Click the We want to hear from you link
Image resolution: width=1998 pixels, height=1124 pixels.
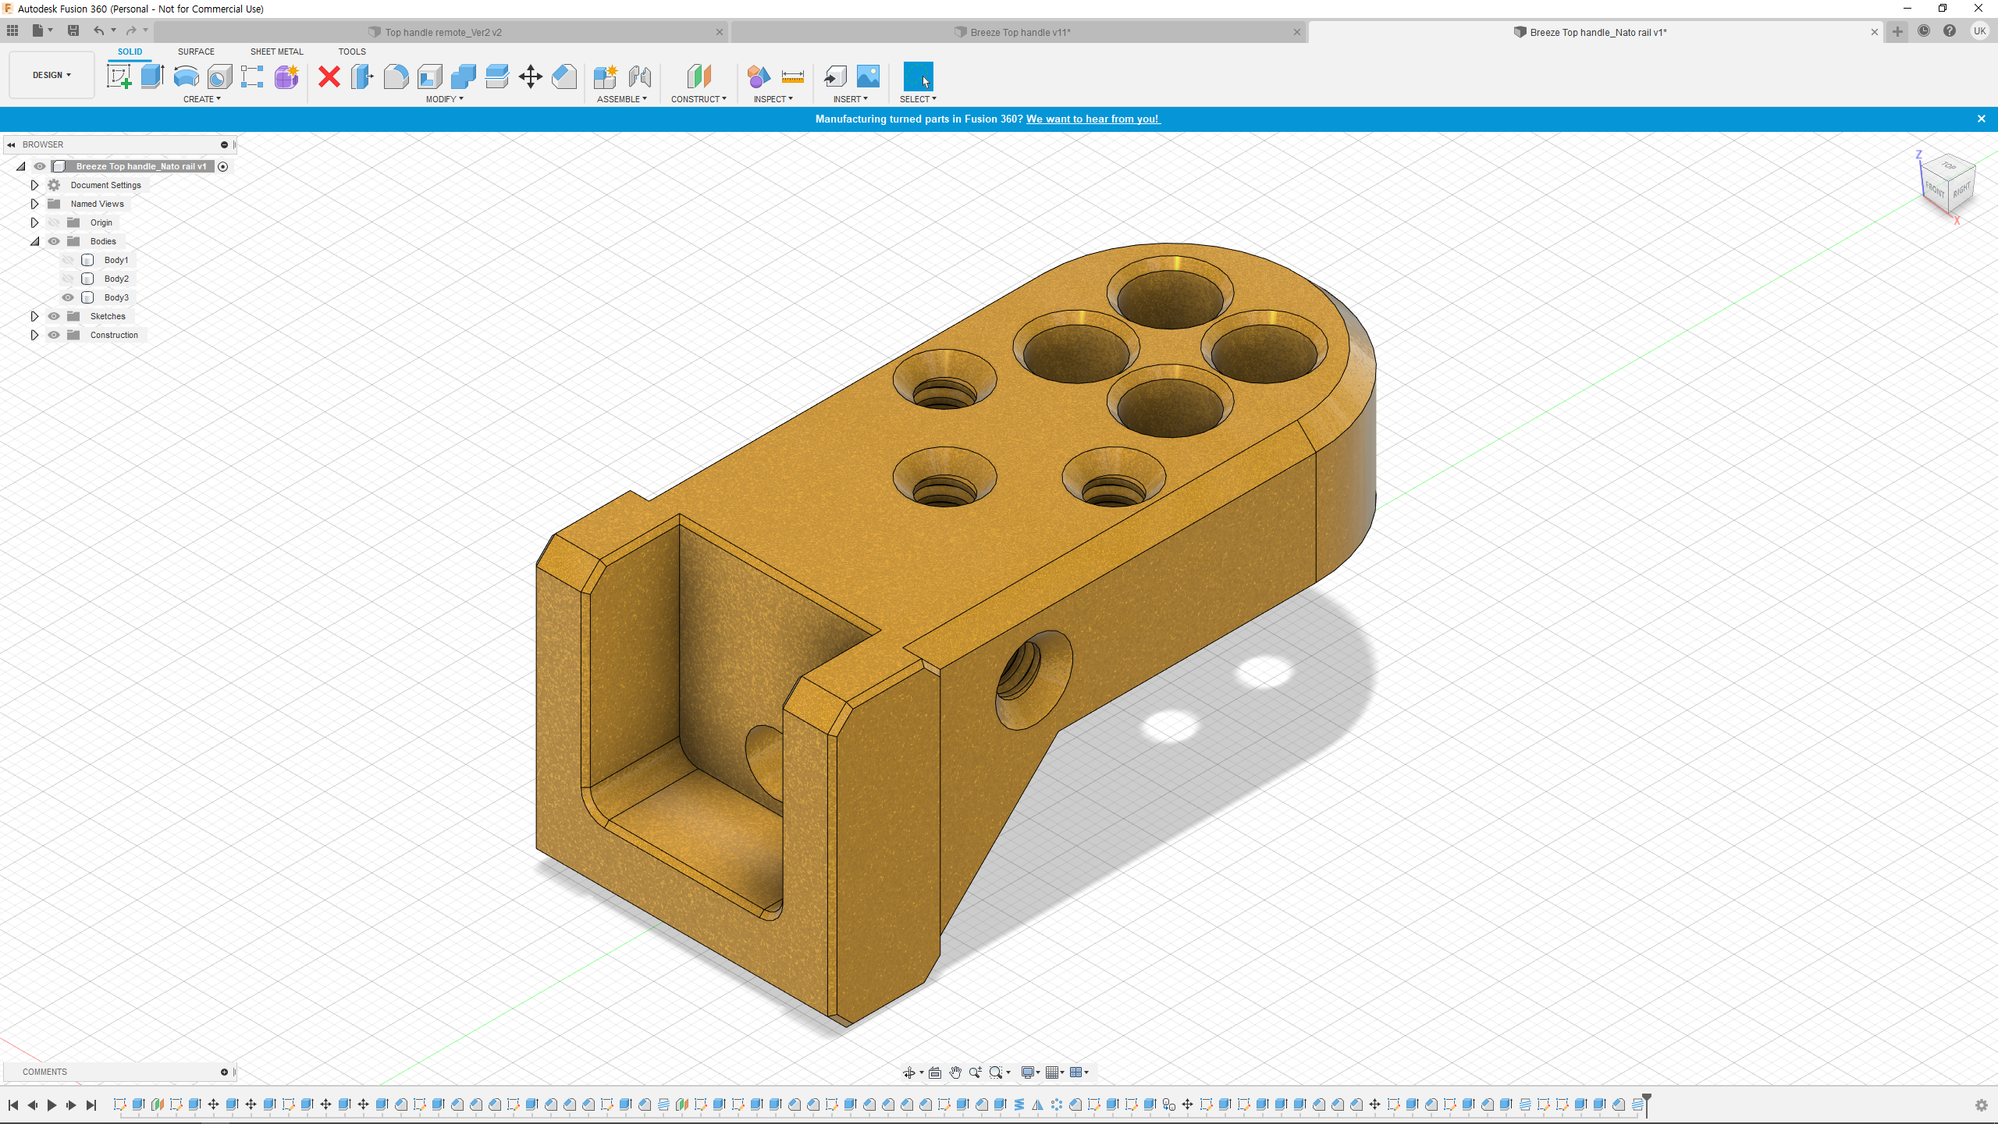coord(1092,119)
